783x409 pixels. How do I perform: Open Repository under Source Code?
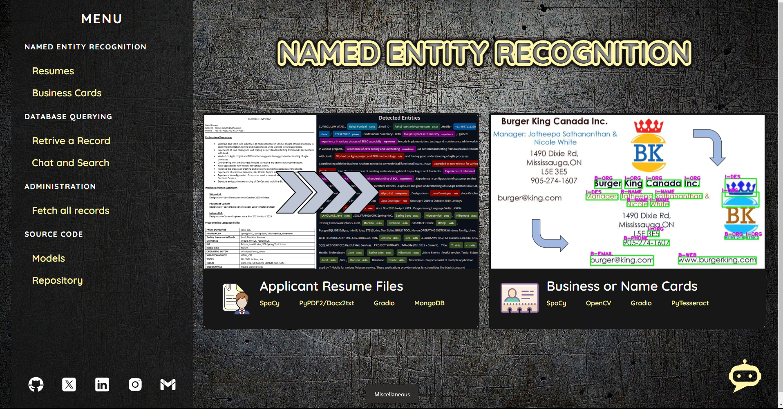coord(57,280)
